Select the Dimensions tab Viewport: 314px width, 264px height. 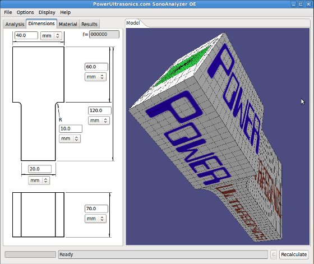tap(41, 24)
